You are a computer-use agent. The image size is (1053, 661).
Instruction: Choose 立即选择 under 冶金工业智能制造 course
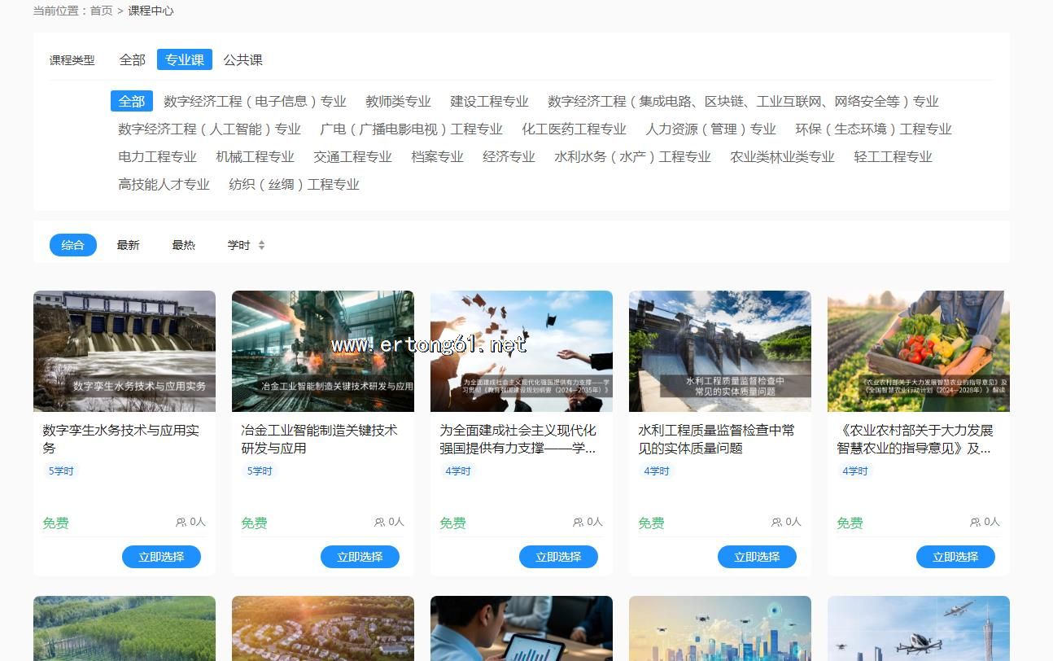[360, 557]
